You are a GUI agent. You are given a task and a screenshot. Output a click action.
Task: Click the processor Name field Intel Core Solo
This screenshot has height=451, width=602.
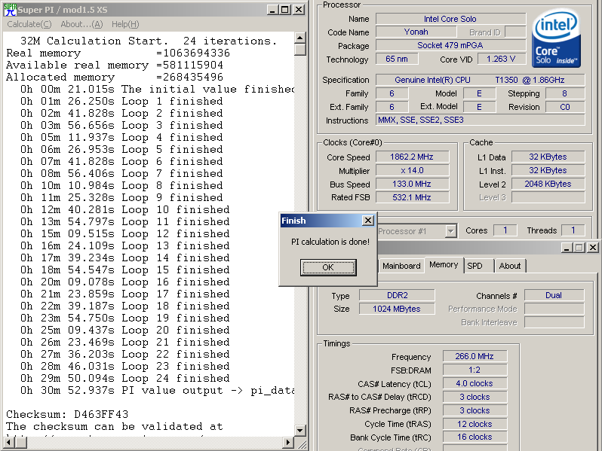(x=450, y=19)
